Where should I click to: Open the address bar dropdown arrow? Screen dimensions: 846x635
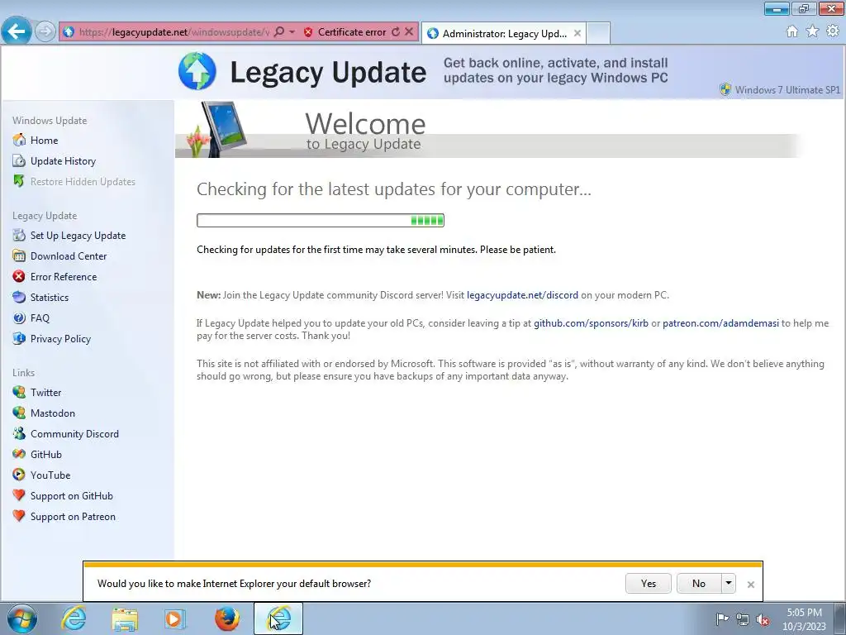292,32
